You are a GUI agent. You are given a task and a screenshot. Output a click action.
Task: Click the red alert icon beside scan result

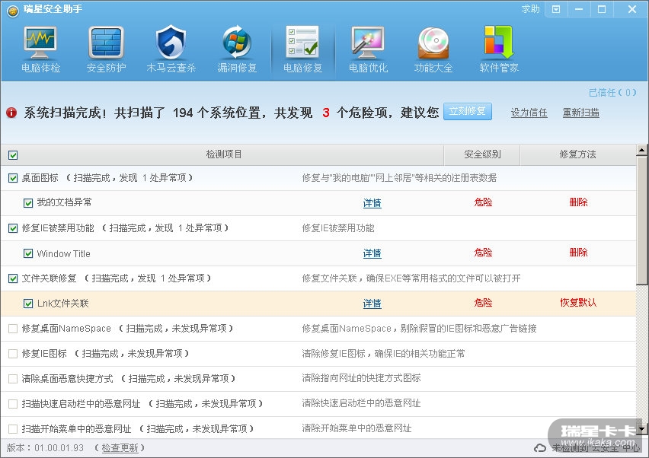11,113
